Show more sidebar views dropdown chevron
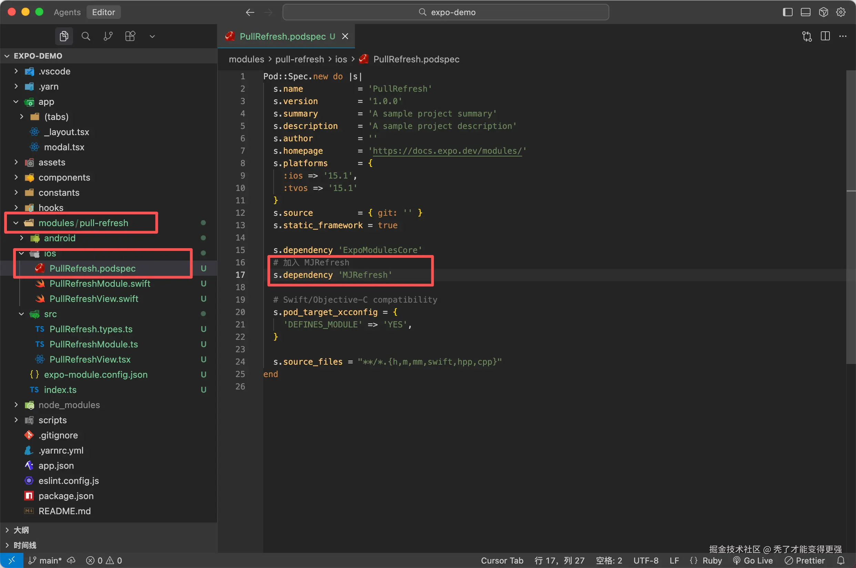The width and height of the screenshot is (856, 568). click(x=152, y=36)
